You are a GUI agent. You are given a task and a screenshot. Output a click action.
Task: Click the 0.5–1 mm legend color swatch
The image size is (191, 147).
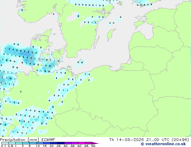point(12,143)
